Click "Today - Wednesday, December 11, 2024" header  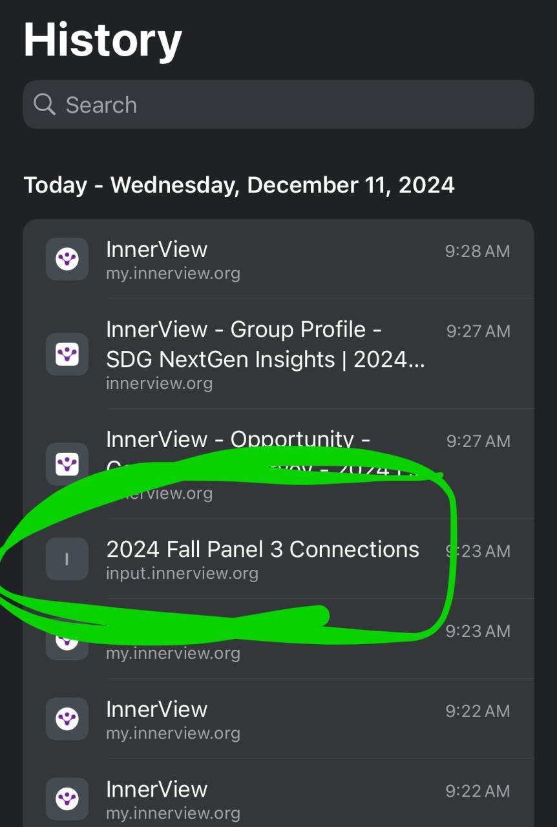click(x=239, y=185)
